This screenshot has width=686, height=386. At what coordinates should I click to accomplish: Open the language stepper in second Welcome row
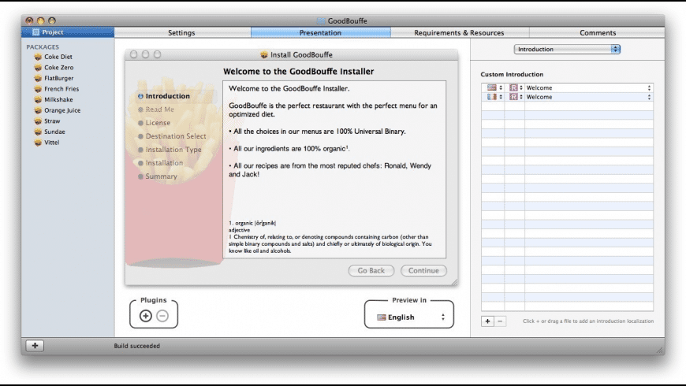click(x=501, y=97)
